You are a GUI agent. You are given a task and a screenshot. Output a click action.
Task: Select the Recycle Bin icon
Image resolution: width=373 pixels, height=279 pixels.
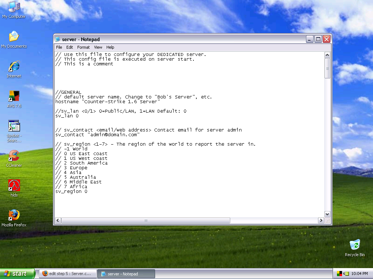point(355,248)
